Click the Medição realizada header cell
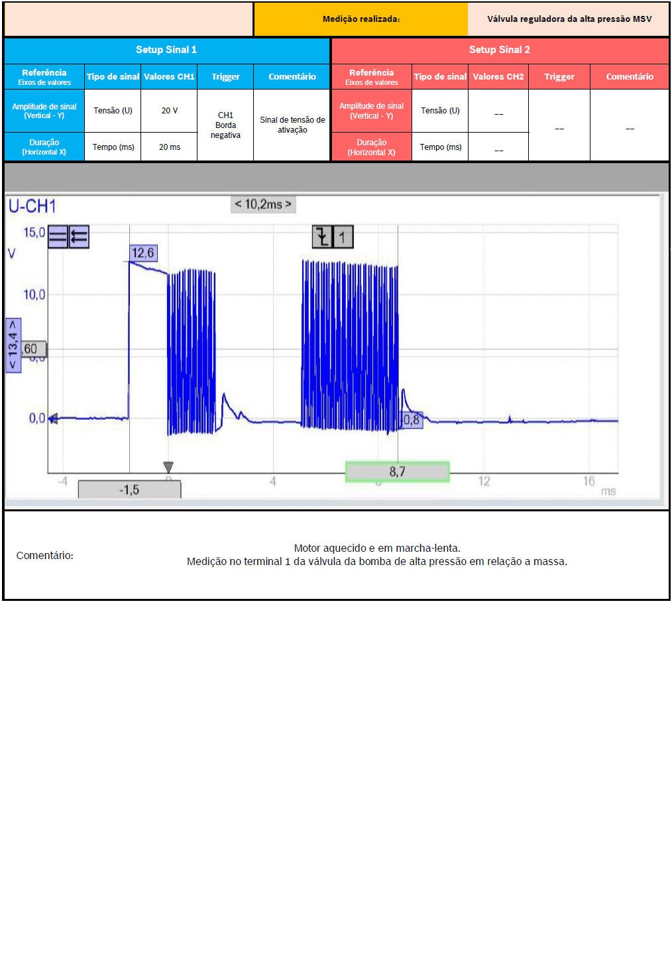 (361, 19)
